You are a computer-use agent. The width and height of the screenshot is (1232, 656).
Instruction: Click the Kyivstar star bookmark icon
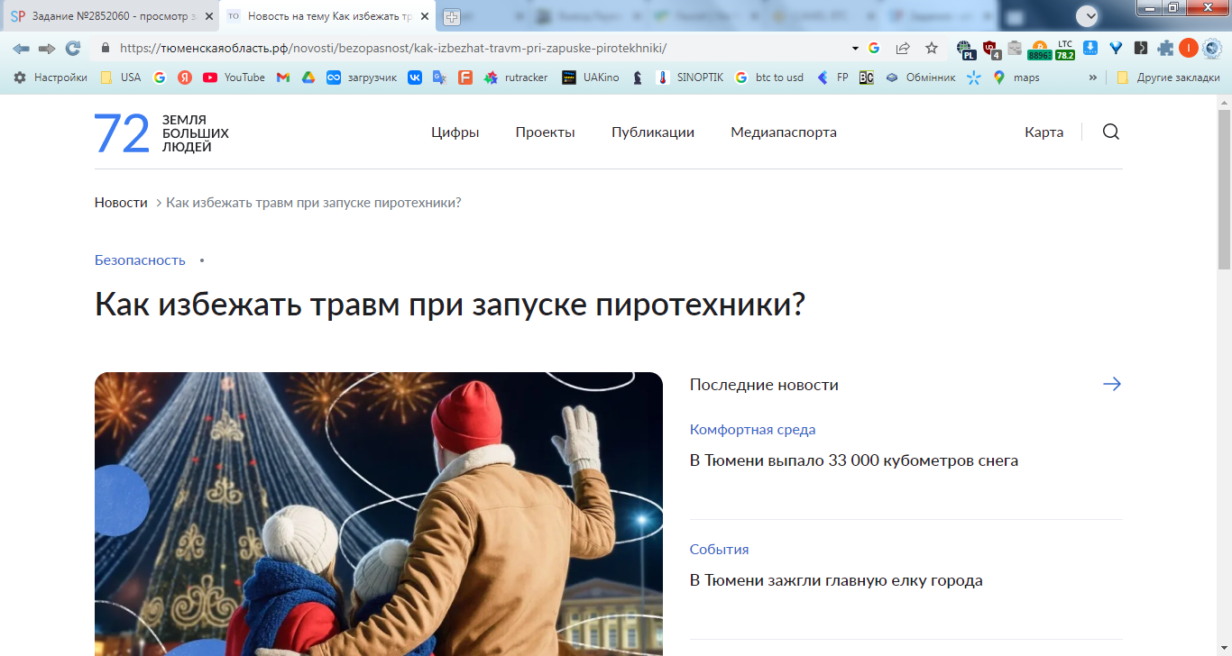974,77
